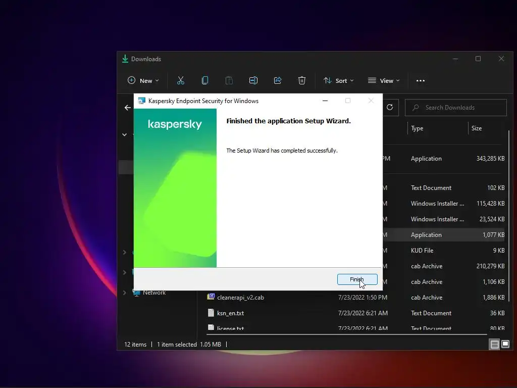Screen dimensions: 517x388
Task: Click the selected 1,077 KB Application row
Action: coord(444,235)
